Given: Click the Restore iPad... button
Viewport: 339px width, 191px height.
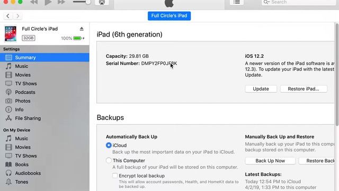Looking at the screenshot, I should [x=304, y=89].
